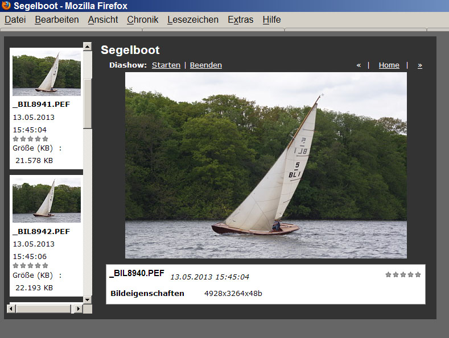Stop the slideshow via Beenden link
Screen dimensions: 449x338
pyautogui.click(x=206, y=65)
